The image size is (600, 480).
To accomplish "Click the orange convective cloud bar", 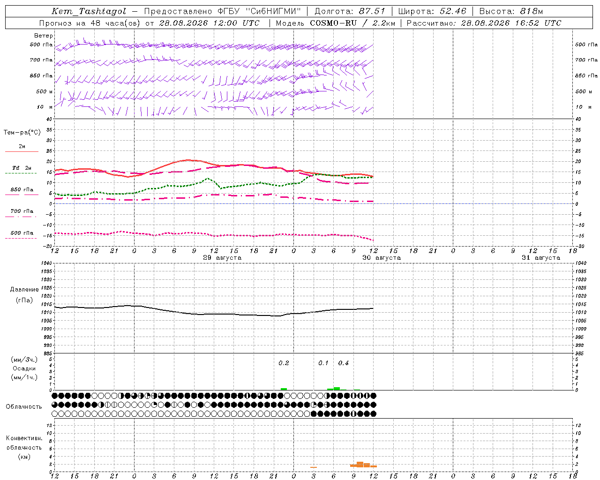I will tap(363, 465).
